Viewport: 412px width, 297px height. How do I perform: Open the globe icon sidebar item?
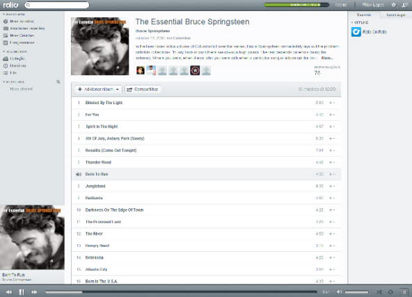(6, 22)
